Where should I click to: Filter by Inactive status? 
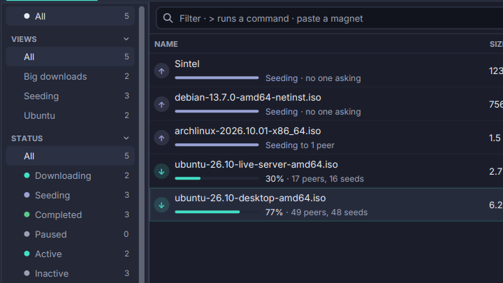(x=71, y=273)
